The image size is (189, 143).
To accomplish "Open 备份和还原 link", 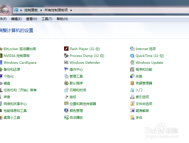I will point(12,69).
